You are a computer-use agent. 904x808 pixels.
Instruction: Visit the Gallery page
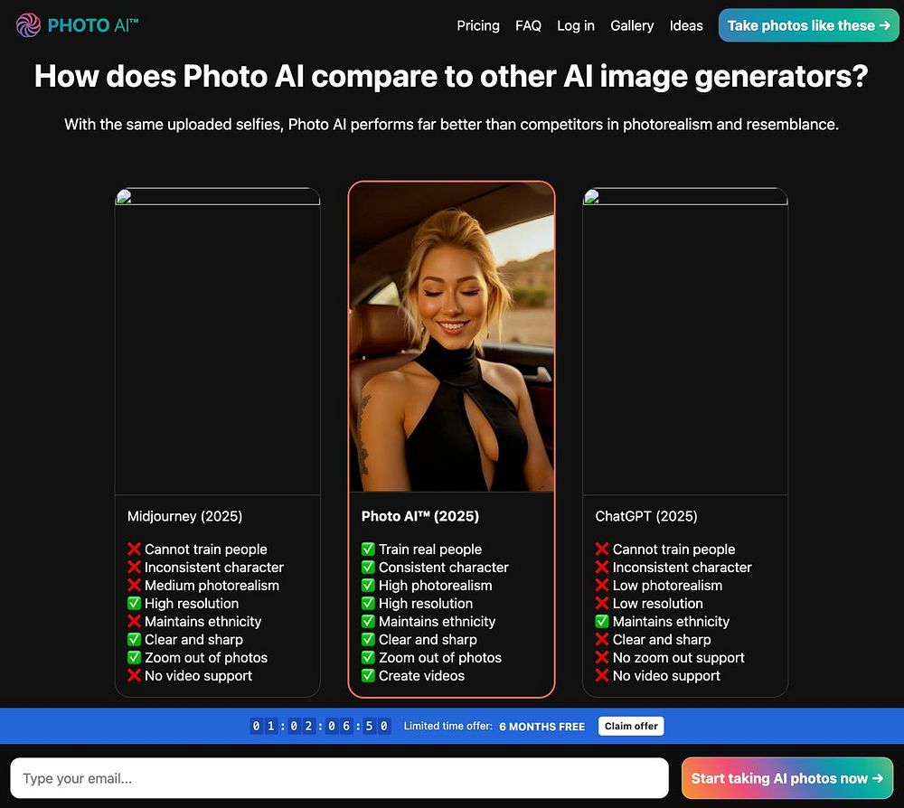coord(632,26)
